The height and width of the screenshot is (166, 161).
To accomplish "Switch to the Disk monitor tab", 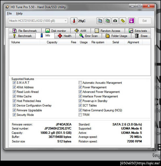I will [x=56, y=31].
